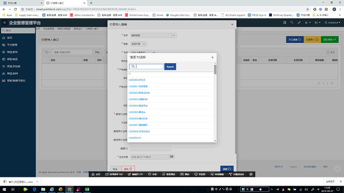Click Home icon in developer toolbar
344x193 pixels.
[x=96, y=174]
